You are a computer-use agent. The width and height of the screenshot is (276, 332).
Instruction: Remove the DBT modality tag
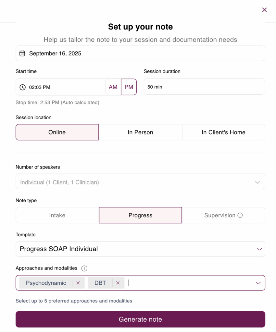click(118, 283)
